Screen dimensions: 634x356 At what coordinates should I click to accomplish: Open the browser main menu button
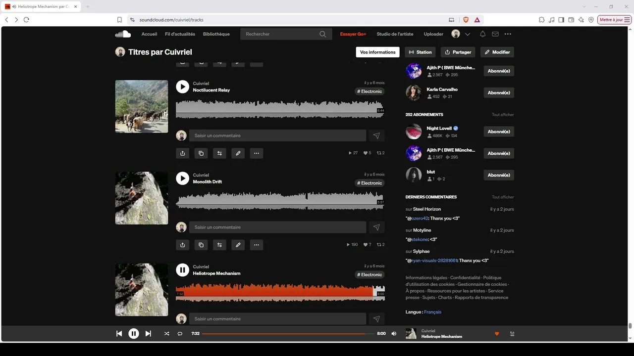[x=627, y=20]
